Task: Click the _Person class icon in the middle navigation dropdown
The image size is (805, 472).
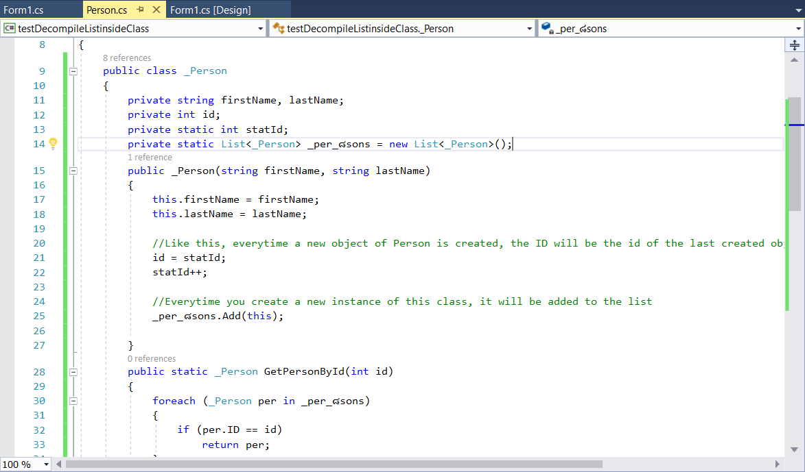Action: (277, 28)
